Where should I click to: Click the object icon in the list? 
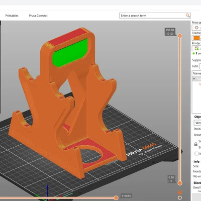click(x=199, y=84)
